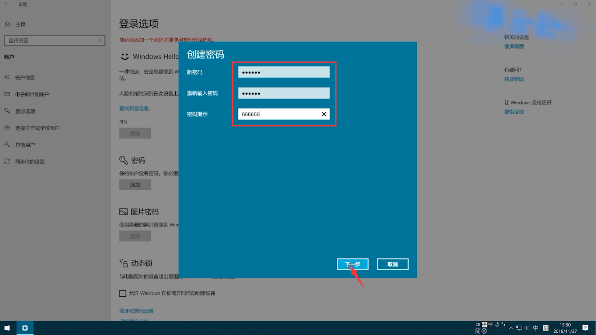Show hidden tray icons with the chevron

coord(511,328)
